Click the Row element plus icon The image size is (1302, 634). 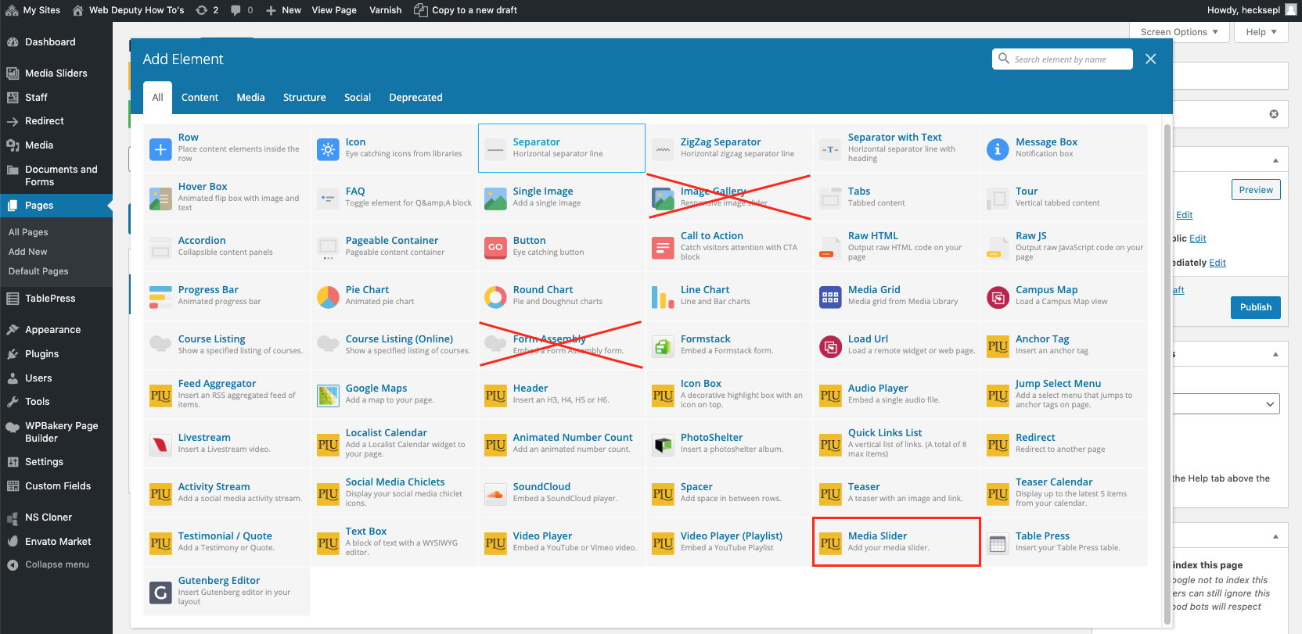160,149
